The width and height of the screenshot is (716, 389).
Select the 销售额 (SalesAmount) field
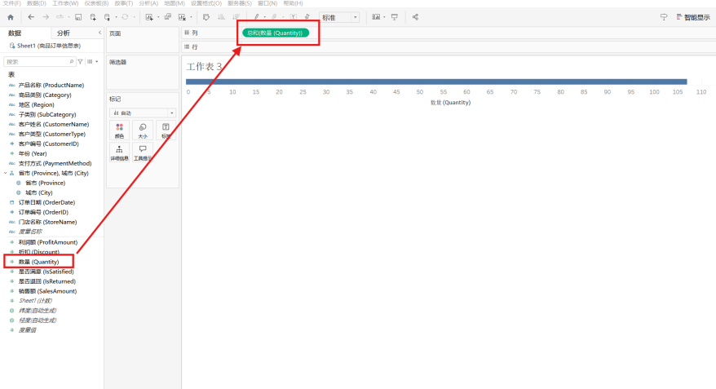pos(47,291)
